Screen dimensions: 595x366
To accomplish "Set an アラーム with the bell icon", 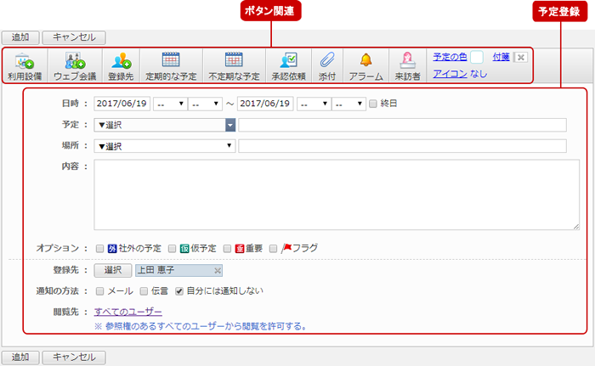I will [x=365, y=65].
